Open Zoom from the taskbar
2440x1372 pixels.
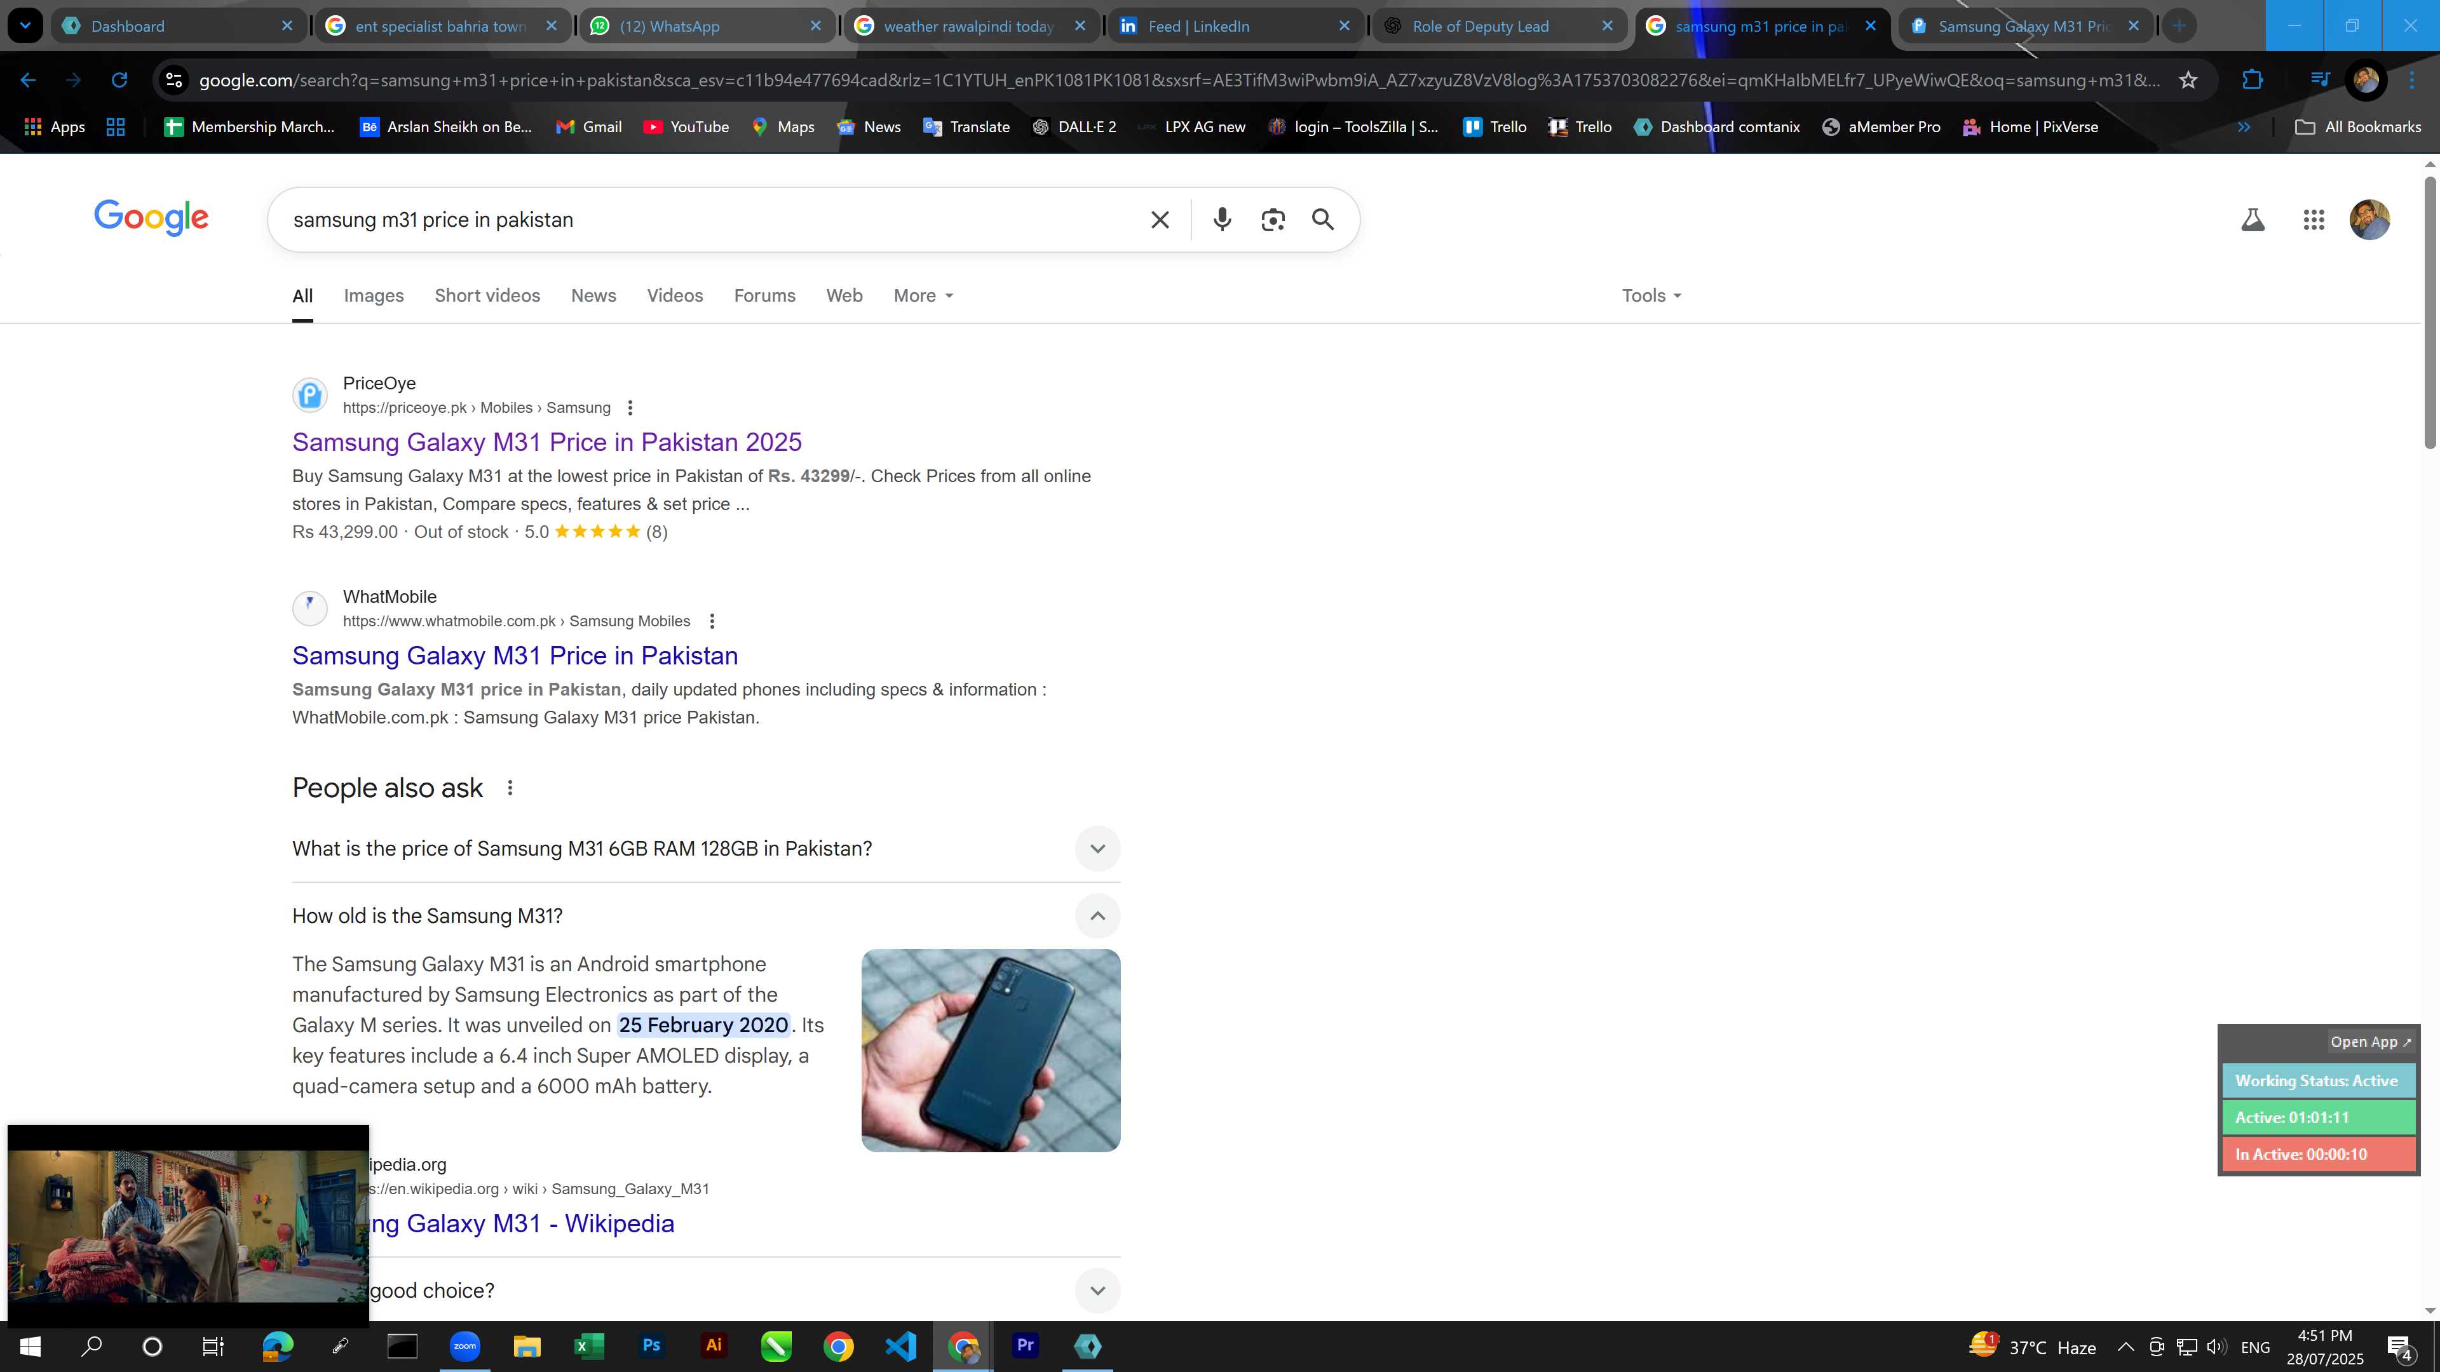[x=464, y=1345]
